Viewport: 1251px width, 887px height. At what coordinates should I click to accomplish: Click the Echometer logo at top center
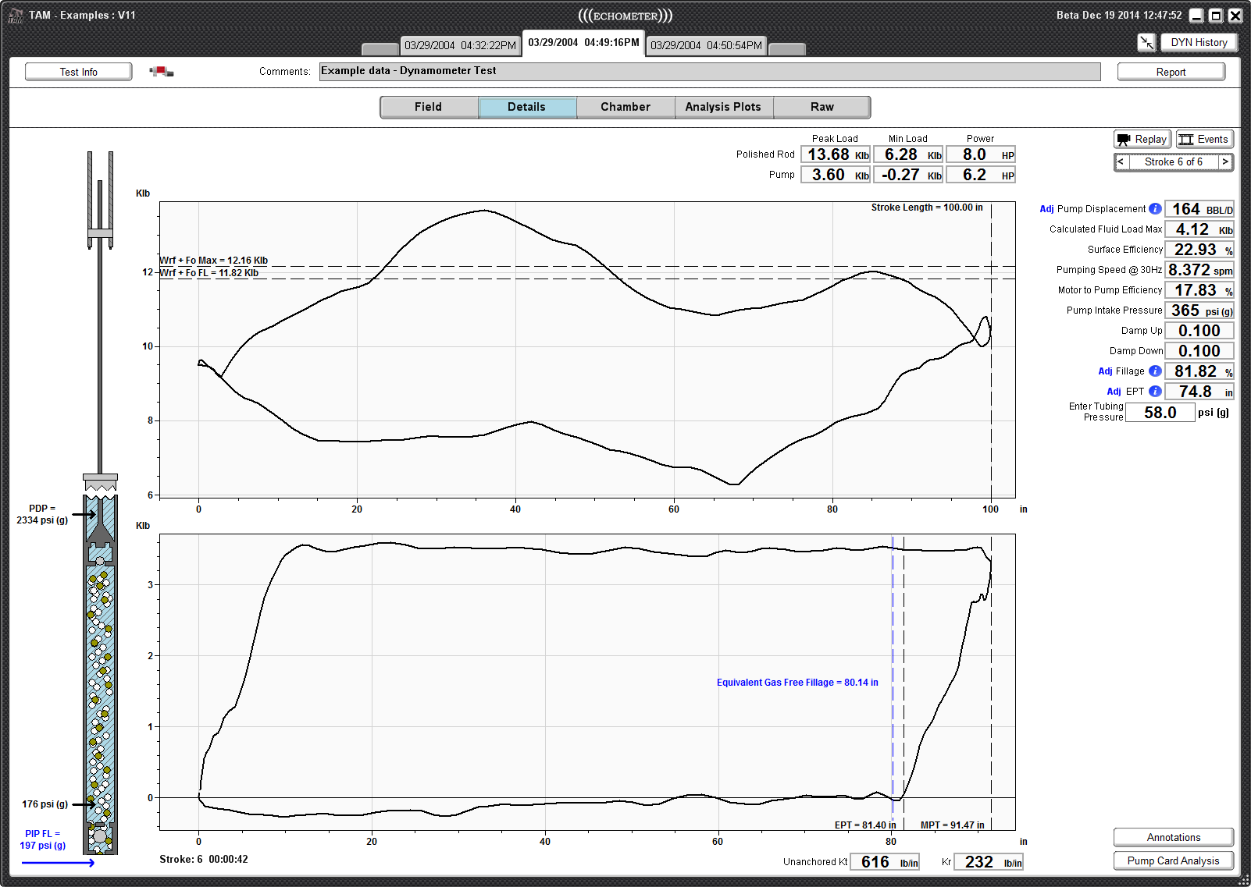click(625, 15)
